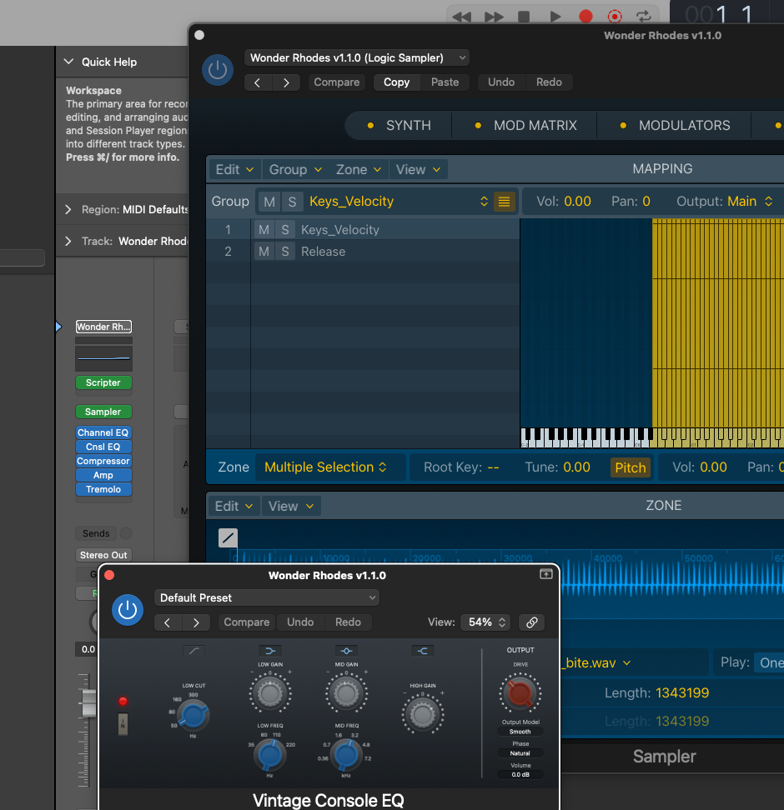Toggle the Sampler plugin power button
The height and width of the screenshot is (810, 784).
tap(217, 70)
